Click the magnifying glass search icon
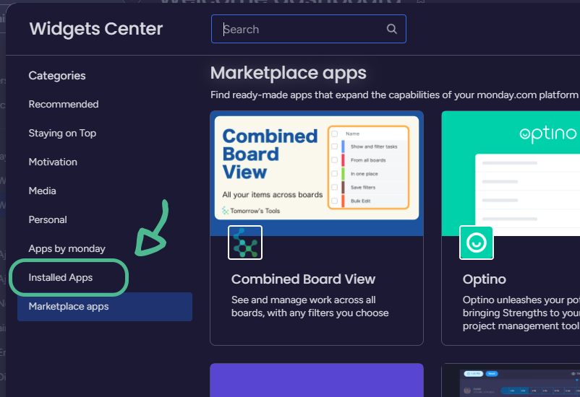The width and height of the screenshot is (580, 397). coord(392,30)
